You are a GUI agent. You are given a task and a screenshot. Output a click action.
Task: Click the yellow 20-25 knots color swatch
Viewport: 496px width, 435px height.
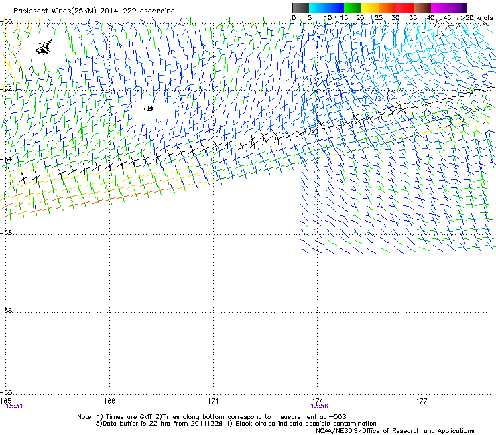pyautogui.click(x=370, y=8)
